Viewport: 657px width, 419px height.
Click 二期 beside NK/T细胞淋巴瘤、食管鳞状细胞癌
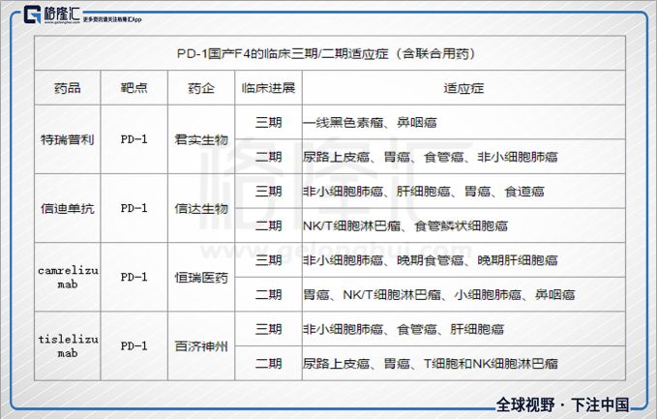click(x=268, y=225)
